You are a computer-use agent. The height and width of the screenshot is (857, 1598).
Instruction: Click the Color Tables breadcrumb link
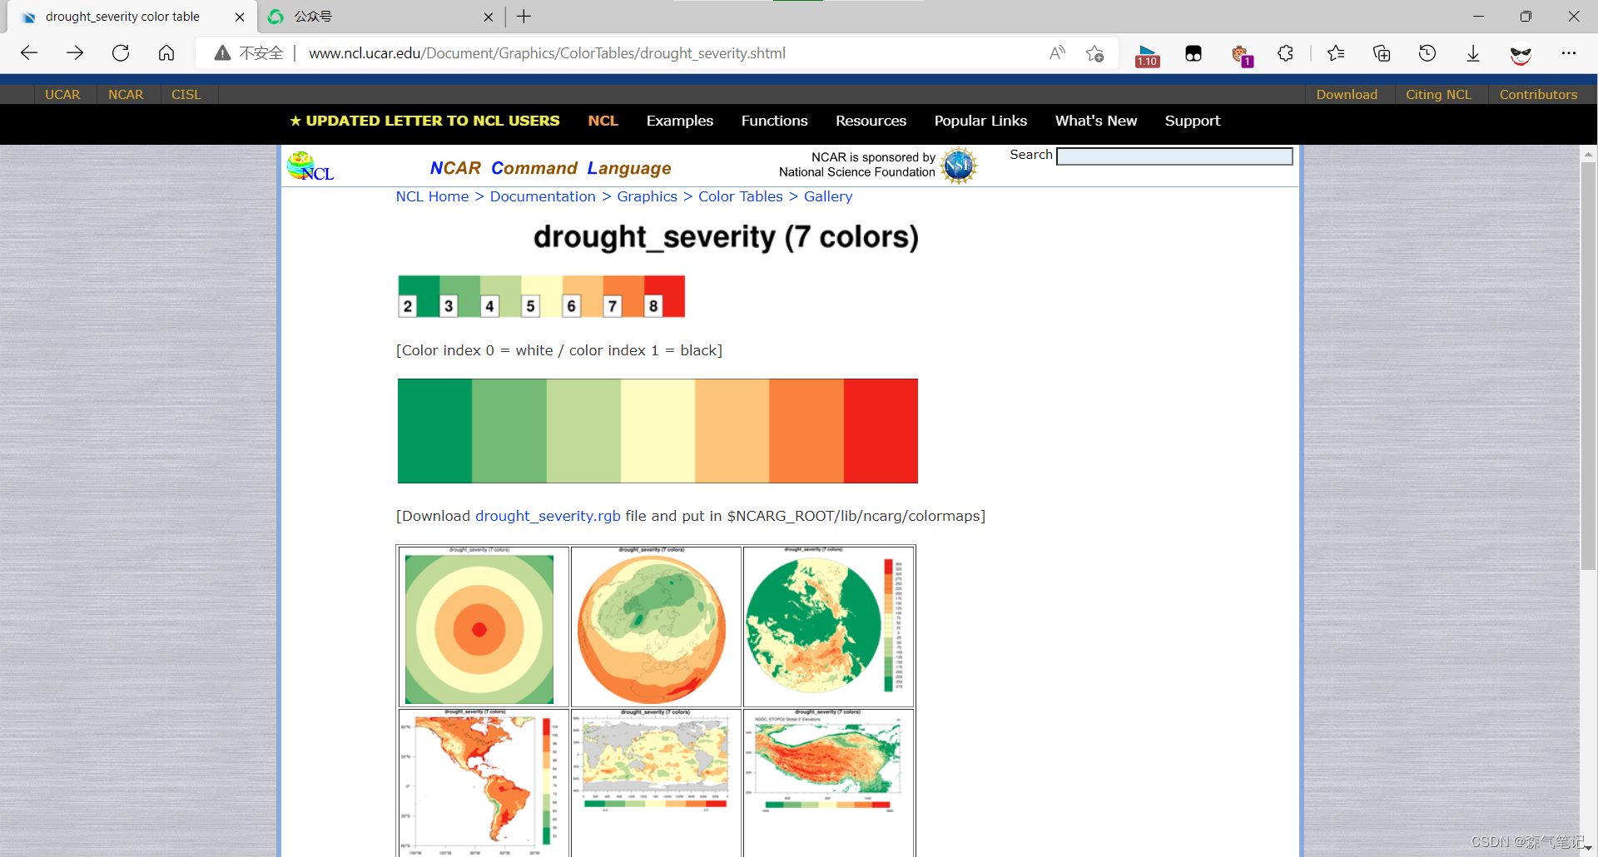(741, 196)
